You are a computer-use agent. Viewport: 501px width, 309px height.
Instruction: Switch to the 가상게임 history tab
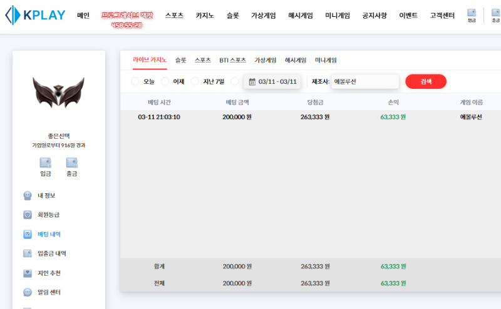(265, 60)
